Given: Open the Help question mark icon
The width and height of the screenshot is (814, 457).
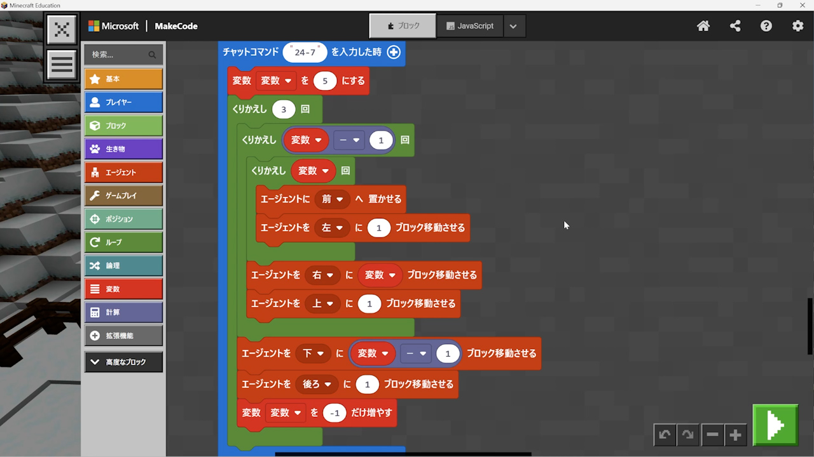Looking at the screenshot, I should tap(766, 26).
